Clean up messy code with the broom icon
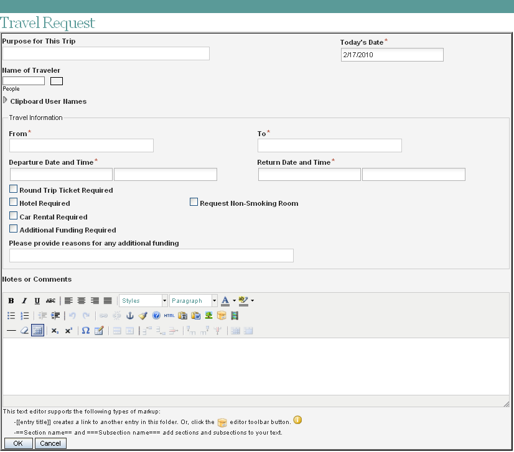514x452 pixels. coord(143,316)
